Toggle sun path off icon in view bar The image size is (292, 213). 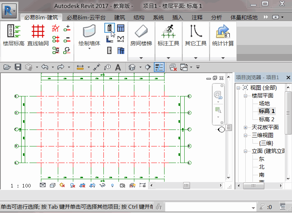(x=62, y=185)
